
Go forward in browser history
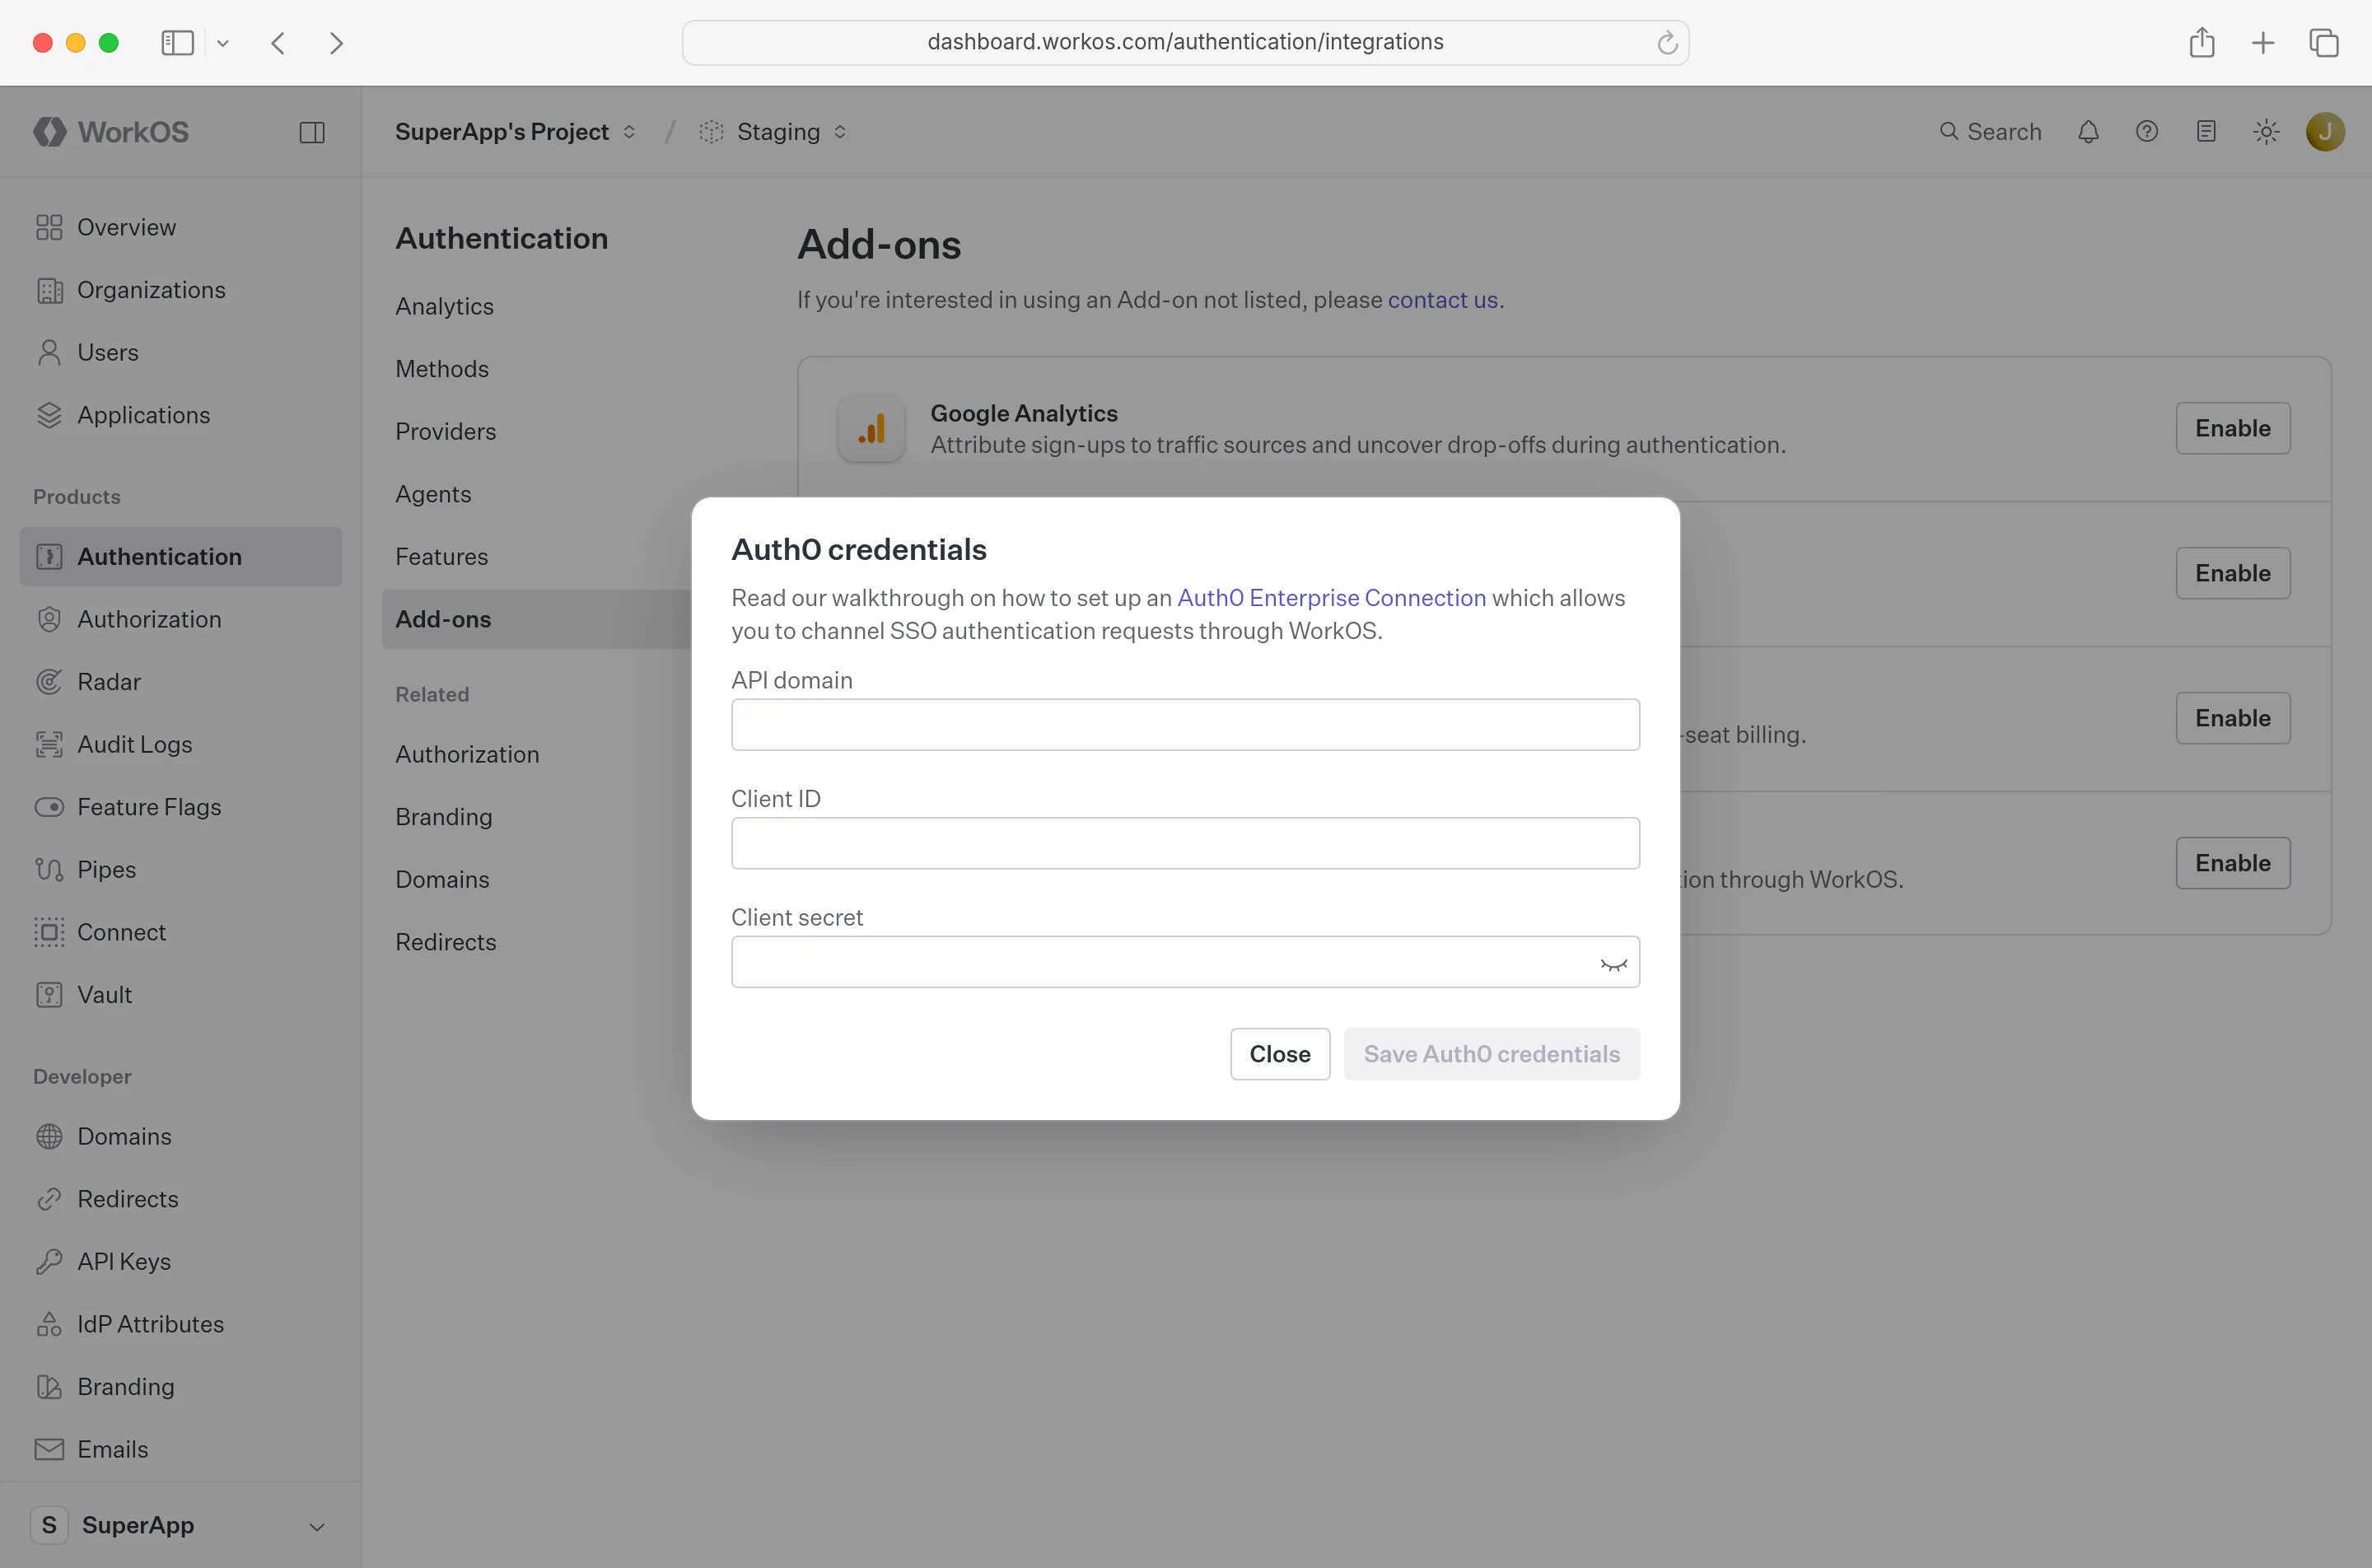pyautogui.click(x=336, y=43)
